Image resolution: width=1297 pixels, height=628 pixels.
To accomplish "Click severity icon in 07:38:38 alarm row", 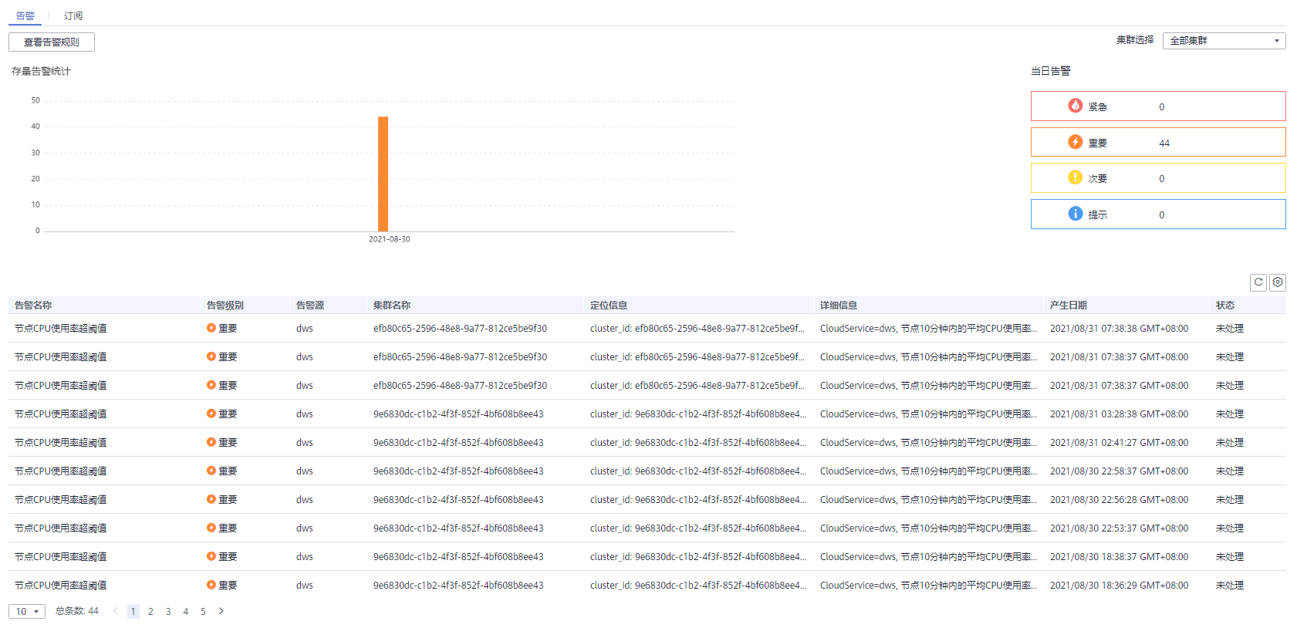I will [x=211, y=328].
